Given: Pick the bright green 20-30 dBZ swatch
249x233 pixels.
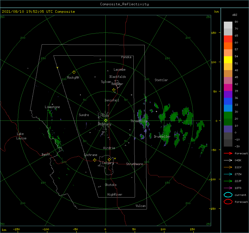Looking at the screenshot, I should pyautogui.click(x=228, y=115).
